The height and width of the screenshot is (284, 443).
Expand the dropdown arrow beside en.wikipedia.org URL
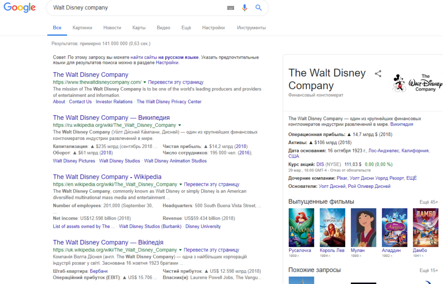click(180, 185)
